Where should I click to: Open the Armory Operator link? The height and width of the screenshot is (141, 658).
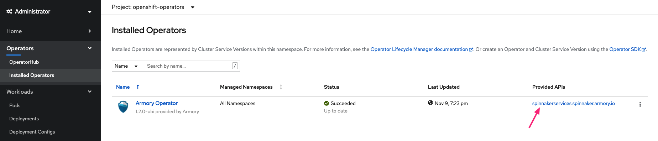[157, 103]
